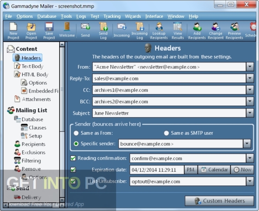Screen dimensions: 259x211
Task: Click the Calendar button
Action: pyautogui.click(x=214, y=170)
